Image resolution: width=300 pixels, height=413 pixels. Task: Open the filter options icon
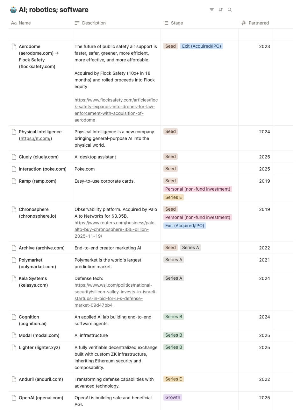[211, 10]
